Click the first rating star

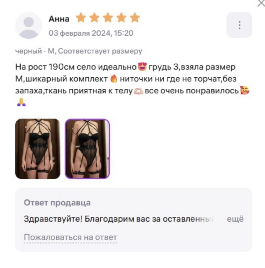pos(81,17)
